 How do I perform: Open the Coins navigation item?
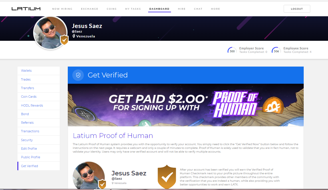112,9
